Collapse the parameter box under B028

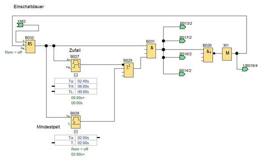click(x=76, y=132)
